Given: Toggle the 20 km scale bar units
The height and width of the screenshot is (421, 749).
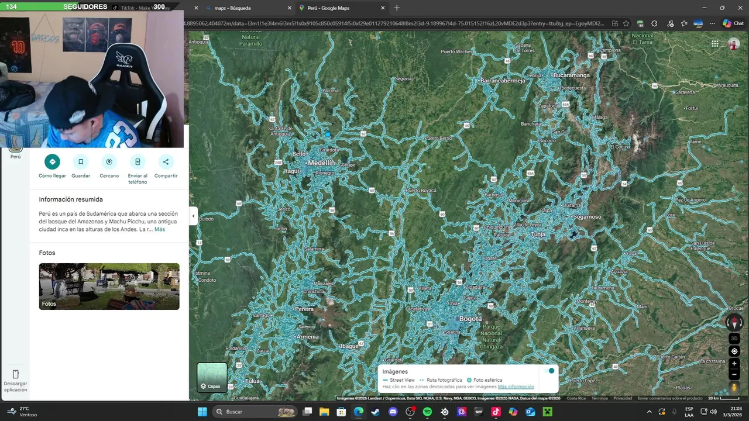Looking at the screenshot, I should [723, 398].
